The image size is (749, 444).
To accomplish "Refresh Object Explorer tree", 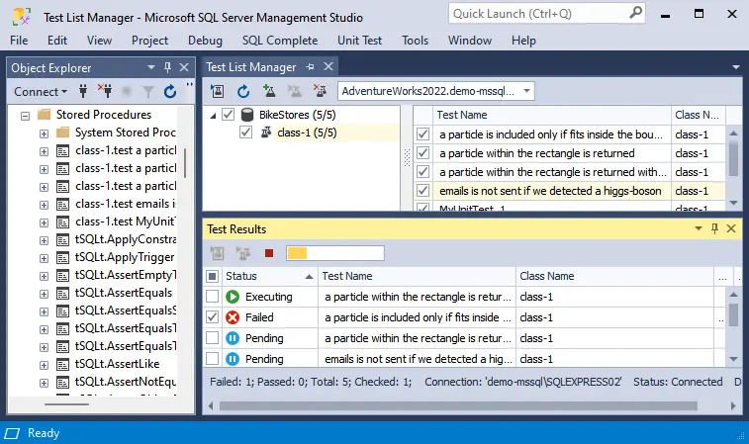I will coord(170,91).
